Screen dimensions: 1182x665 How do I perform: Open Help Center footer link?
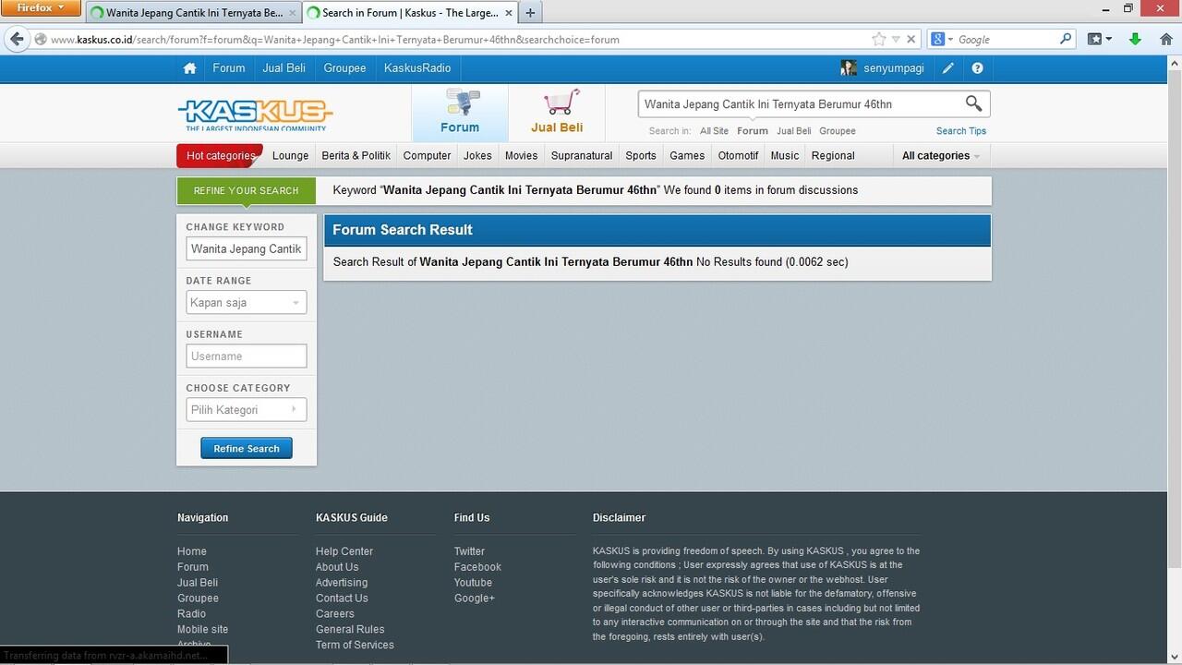(344, 551)
